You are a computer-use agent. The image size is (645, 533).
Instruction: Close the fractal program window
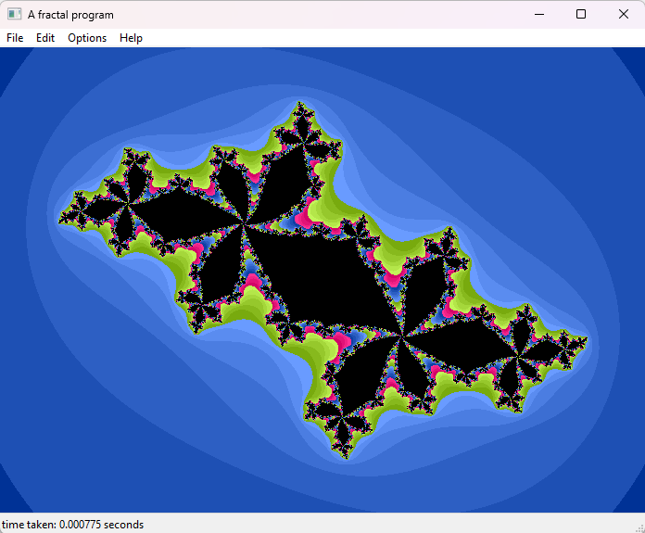pos(624,14)
